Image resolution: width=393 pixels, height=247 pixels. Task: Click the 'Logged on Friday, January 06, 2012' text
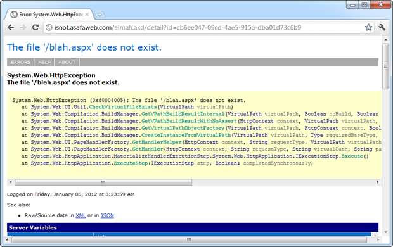point(52,194)
